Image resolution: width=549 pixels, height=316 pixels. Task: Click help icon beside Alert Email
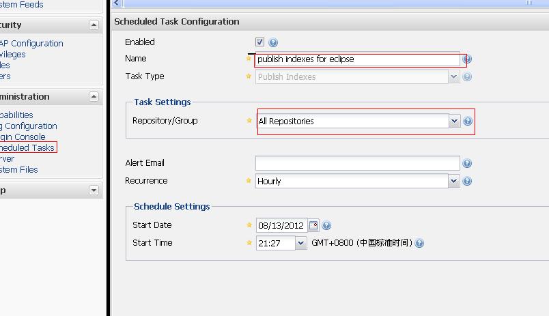[x=467, y=163]
